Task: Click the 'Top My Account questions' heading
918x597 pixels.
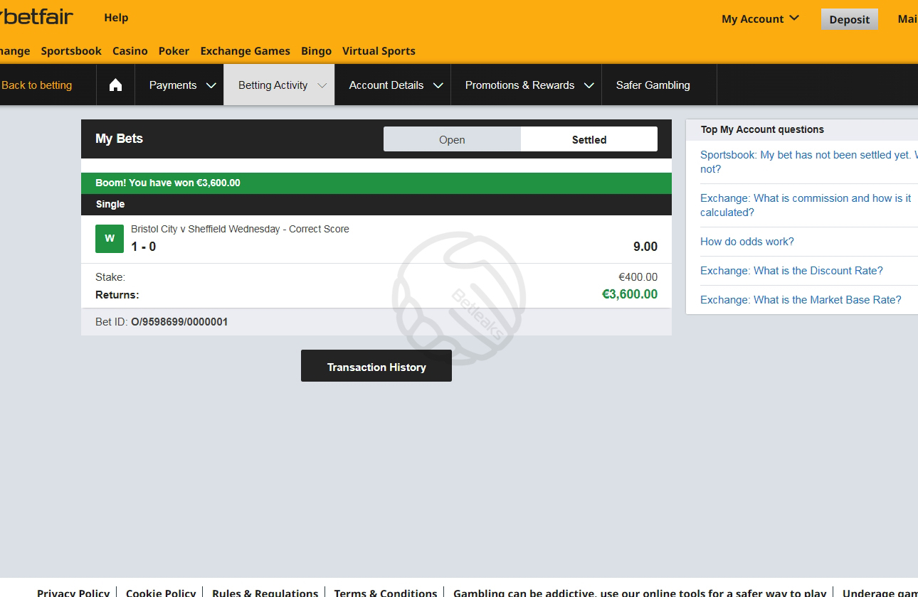Action: pyautogui.click(x=762, y=129)
